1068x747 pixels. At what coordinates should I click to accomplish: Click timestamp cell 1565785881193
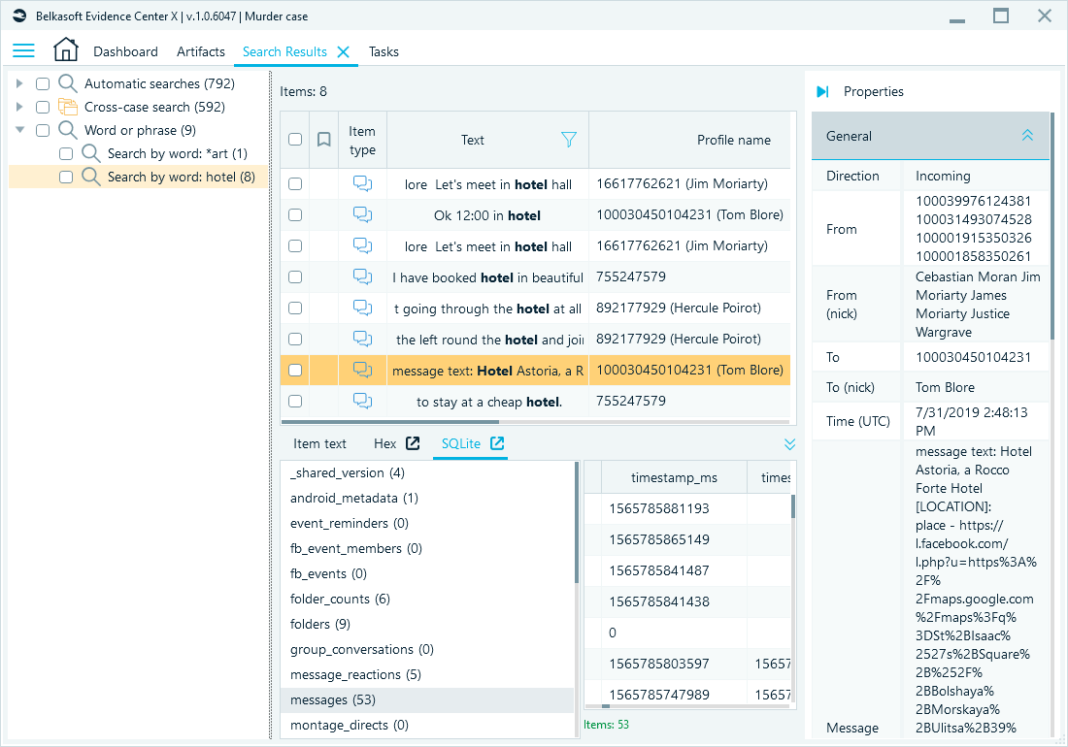(675, 509)
